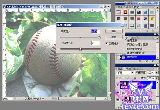Click new document from state icon in History
The image size is (160, 110).
click(140, 61)
